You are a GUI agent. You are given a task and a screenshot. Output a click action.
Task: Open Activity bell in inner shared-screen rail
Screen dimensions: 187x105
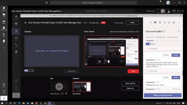coord(16,17)
